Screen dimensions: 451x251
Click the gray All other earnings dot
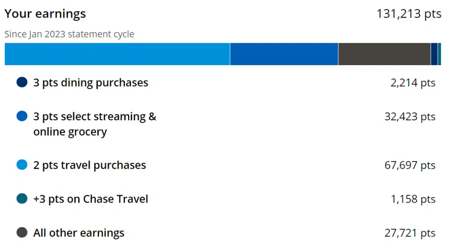pyautogui.click(x=22, y=233)
